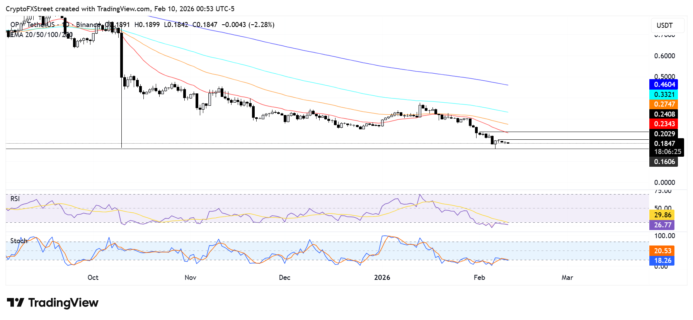Select the 0.2029 horizontal line price tag
This screenshot has height=320, width=693.
[664, 134]
